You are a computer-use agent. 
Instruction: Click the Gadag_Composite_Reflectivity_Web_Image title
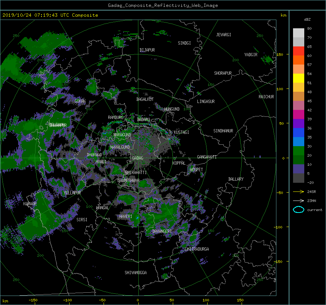163,5
